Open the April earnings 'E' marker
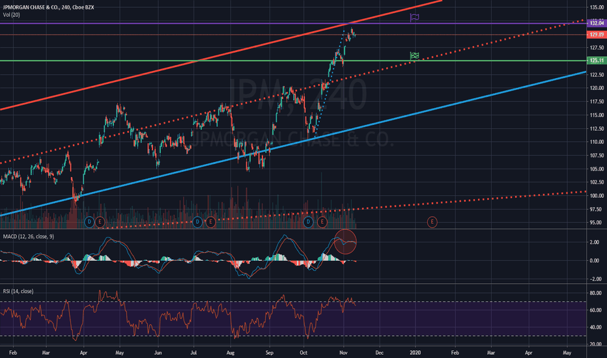The width and height of the screenshot is (607, 358). [100, 222]
